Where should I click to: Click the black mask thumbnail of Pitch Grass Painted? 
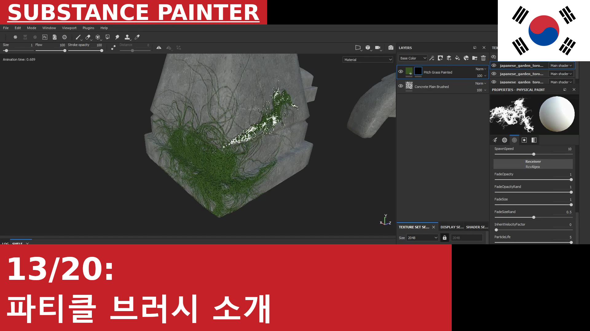point(418,71)
